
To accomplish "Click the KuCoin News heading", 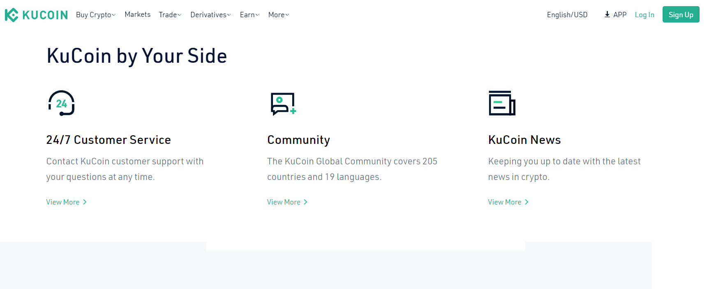I will (x=524, y=140).
